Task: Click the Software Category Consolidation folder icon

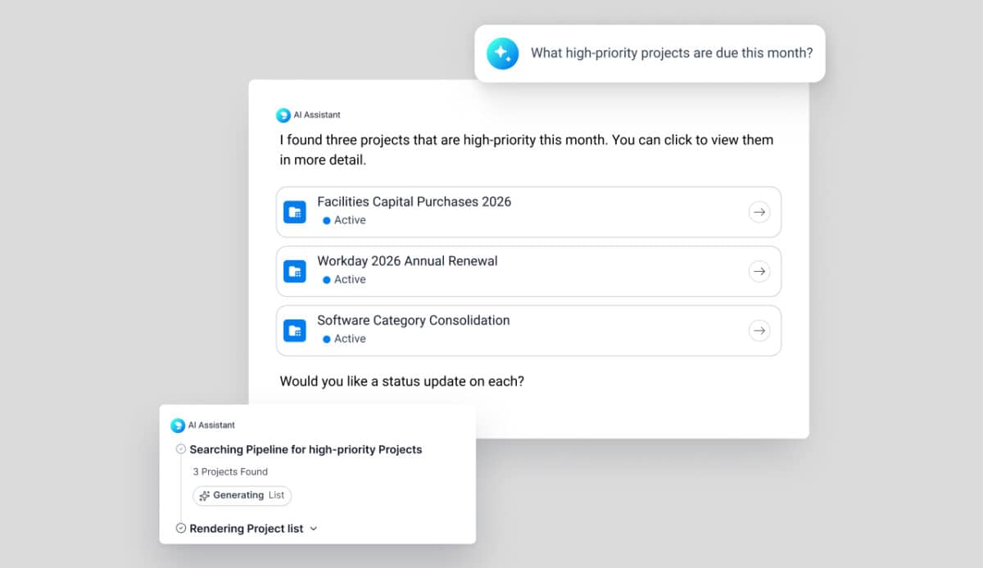Action: pos(295,331)
